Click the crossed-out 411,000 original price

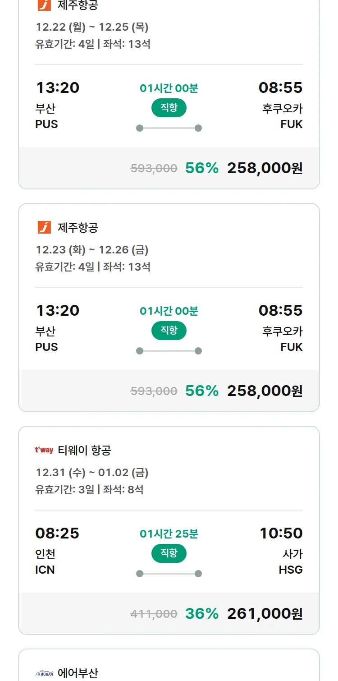point(154,614)
